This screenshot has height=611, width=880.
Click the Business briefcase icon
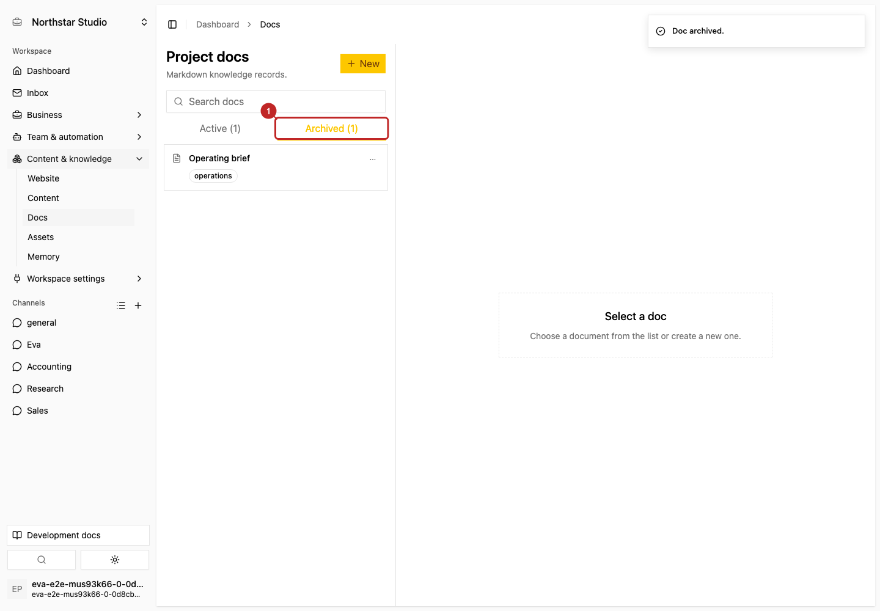(17, 115)
